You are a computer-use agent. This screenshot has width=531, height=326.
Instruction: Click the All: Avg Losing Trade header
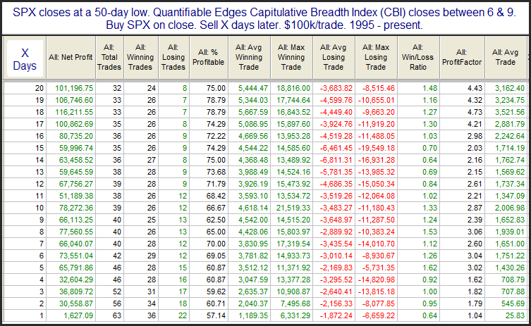[334, 58]
